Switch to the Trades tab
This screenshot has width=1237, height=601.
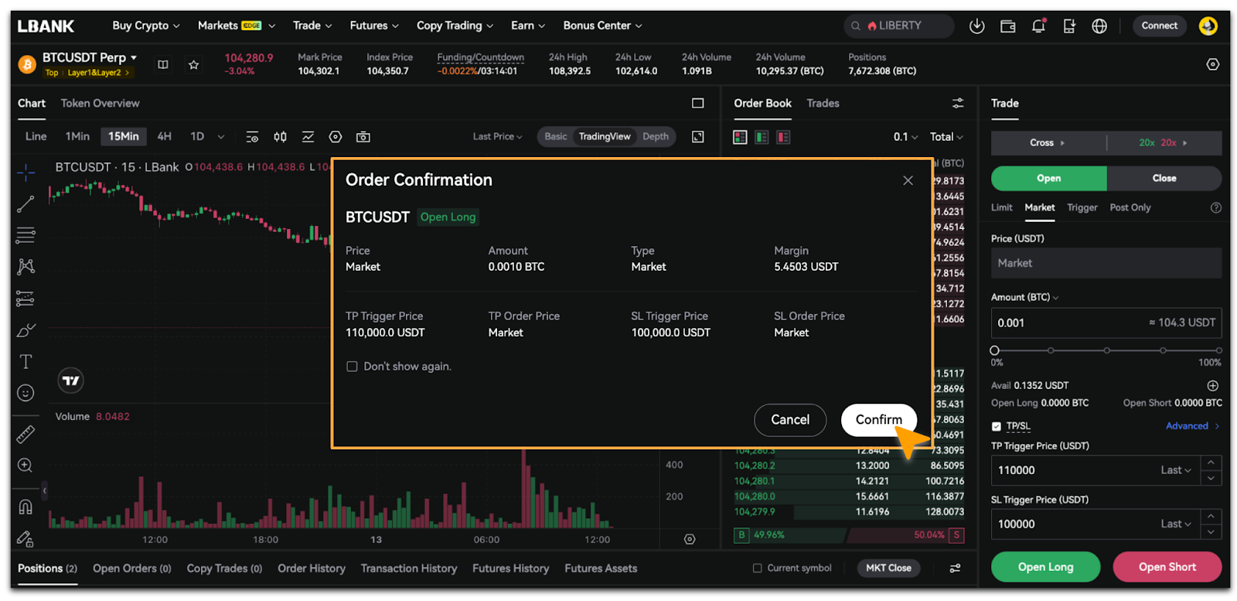pos(823,104)
